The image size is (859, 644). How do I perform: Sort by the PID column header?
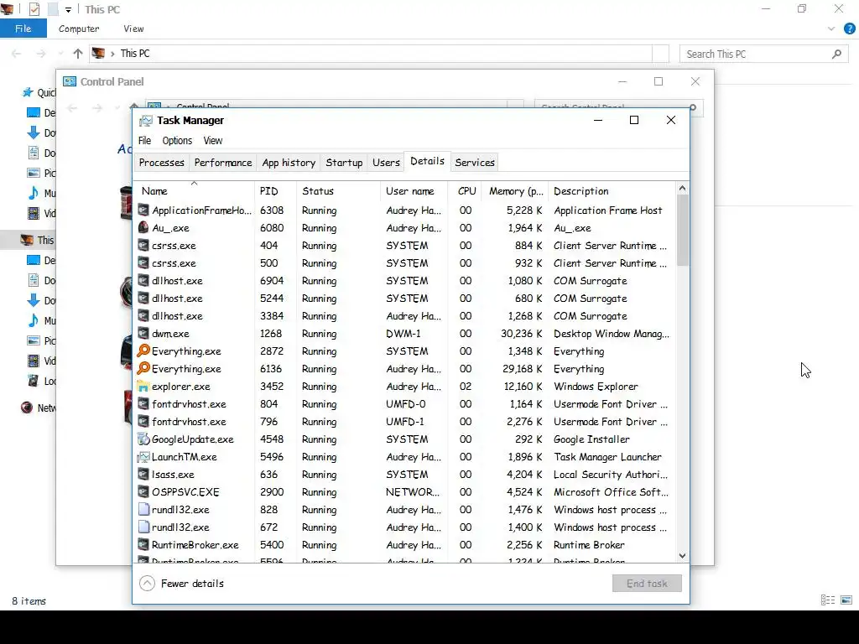click(x=275, y=191)
